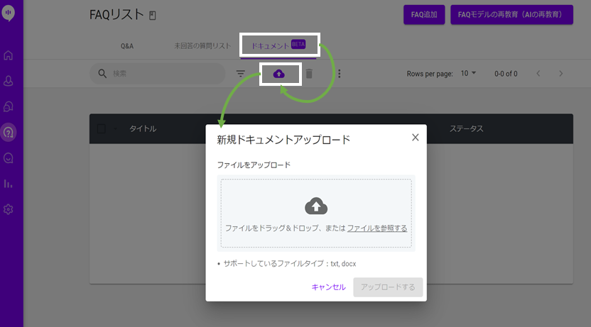Go to next page chevron

561,73
